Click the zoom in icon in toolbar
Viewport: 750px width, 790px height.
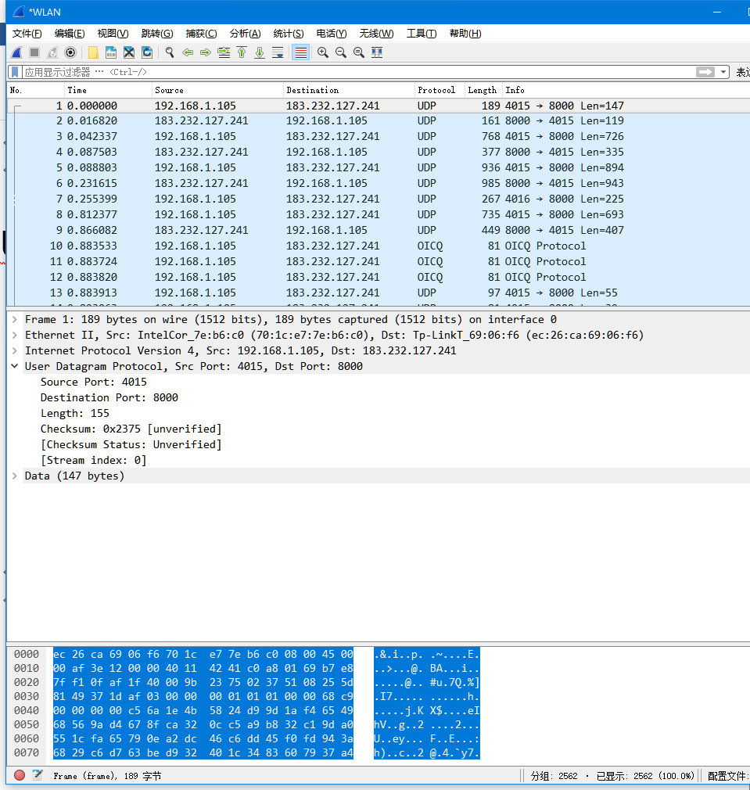pyautogui.click(x=322, y=52)
